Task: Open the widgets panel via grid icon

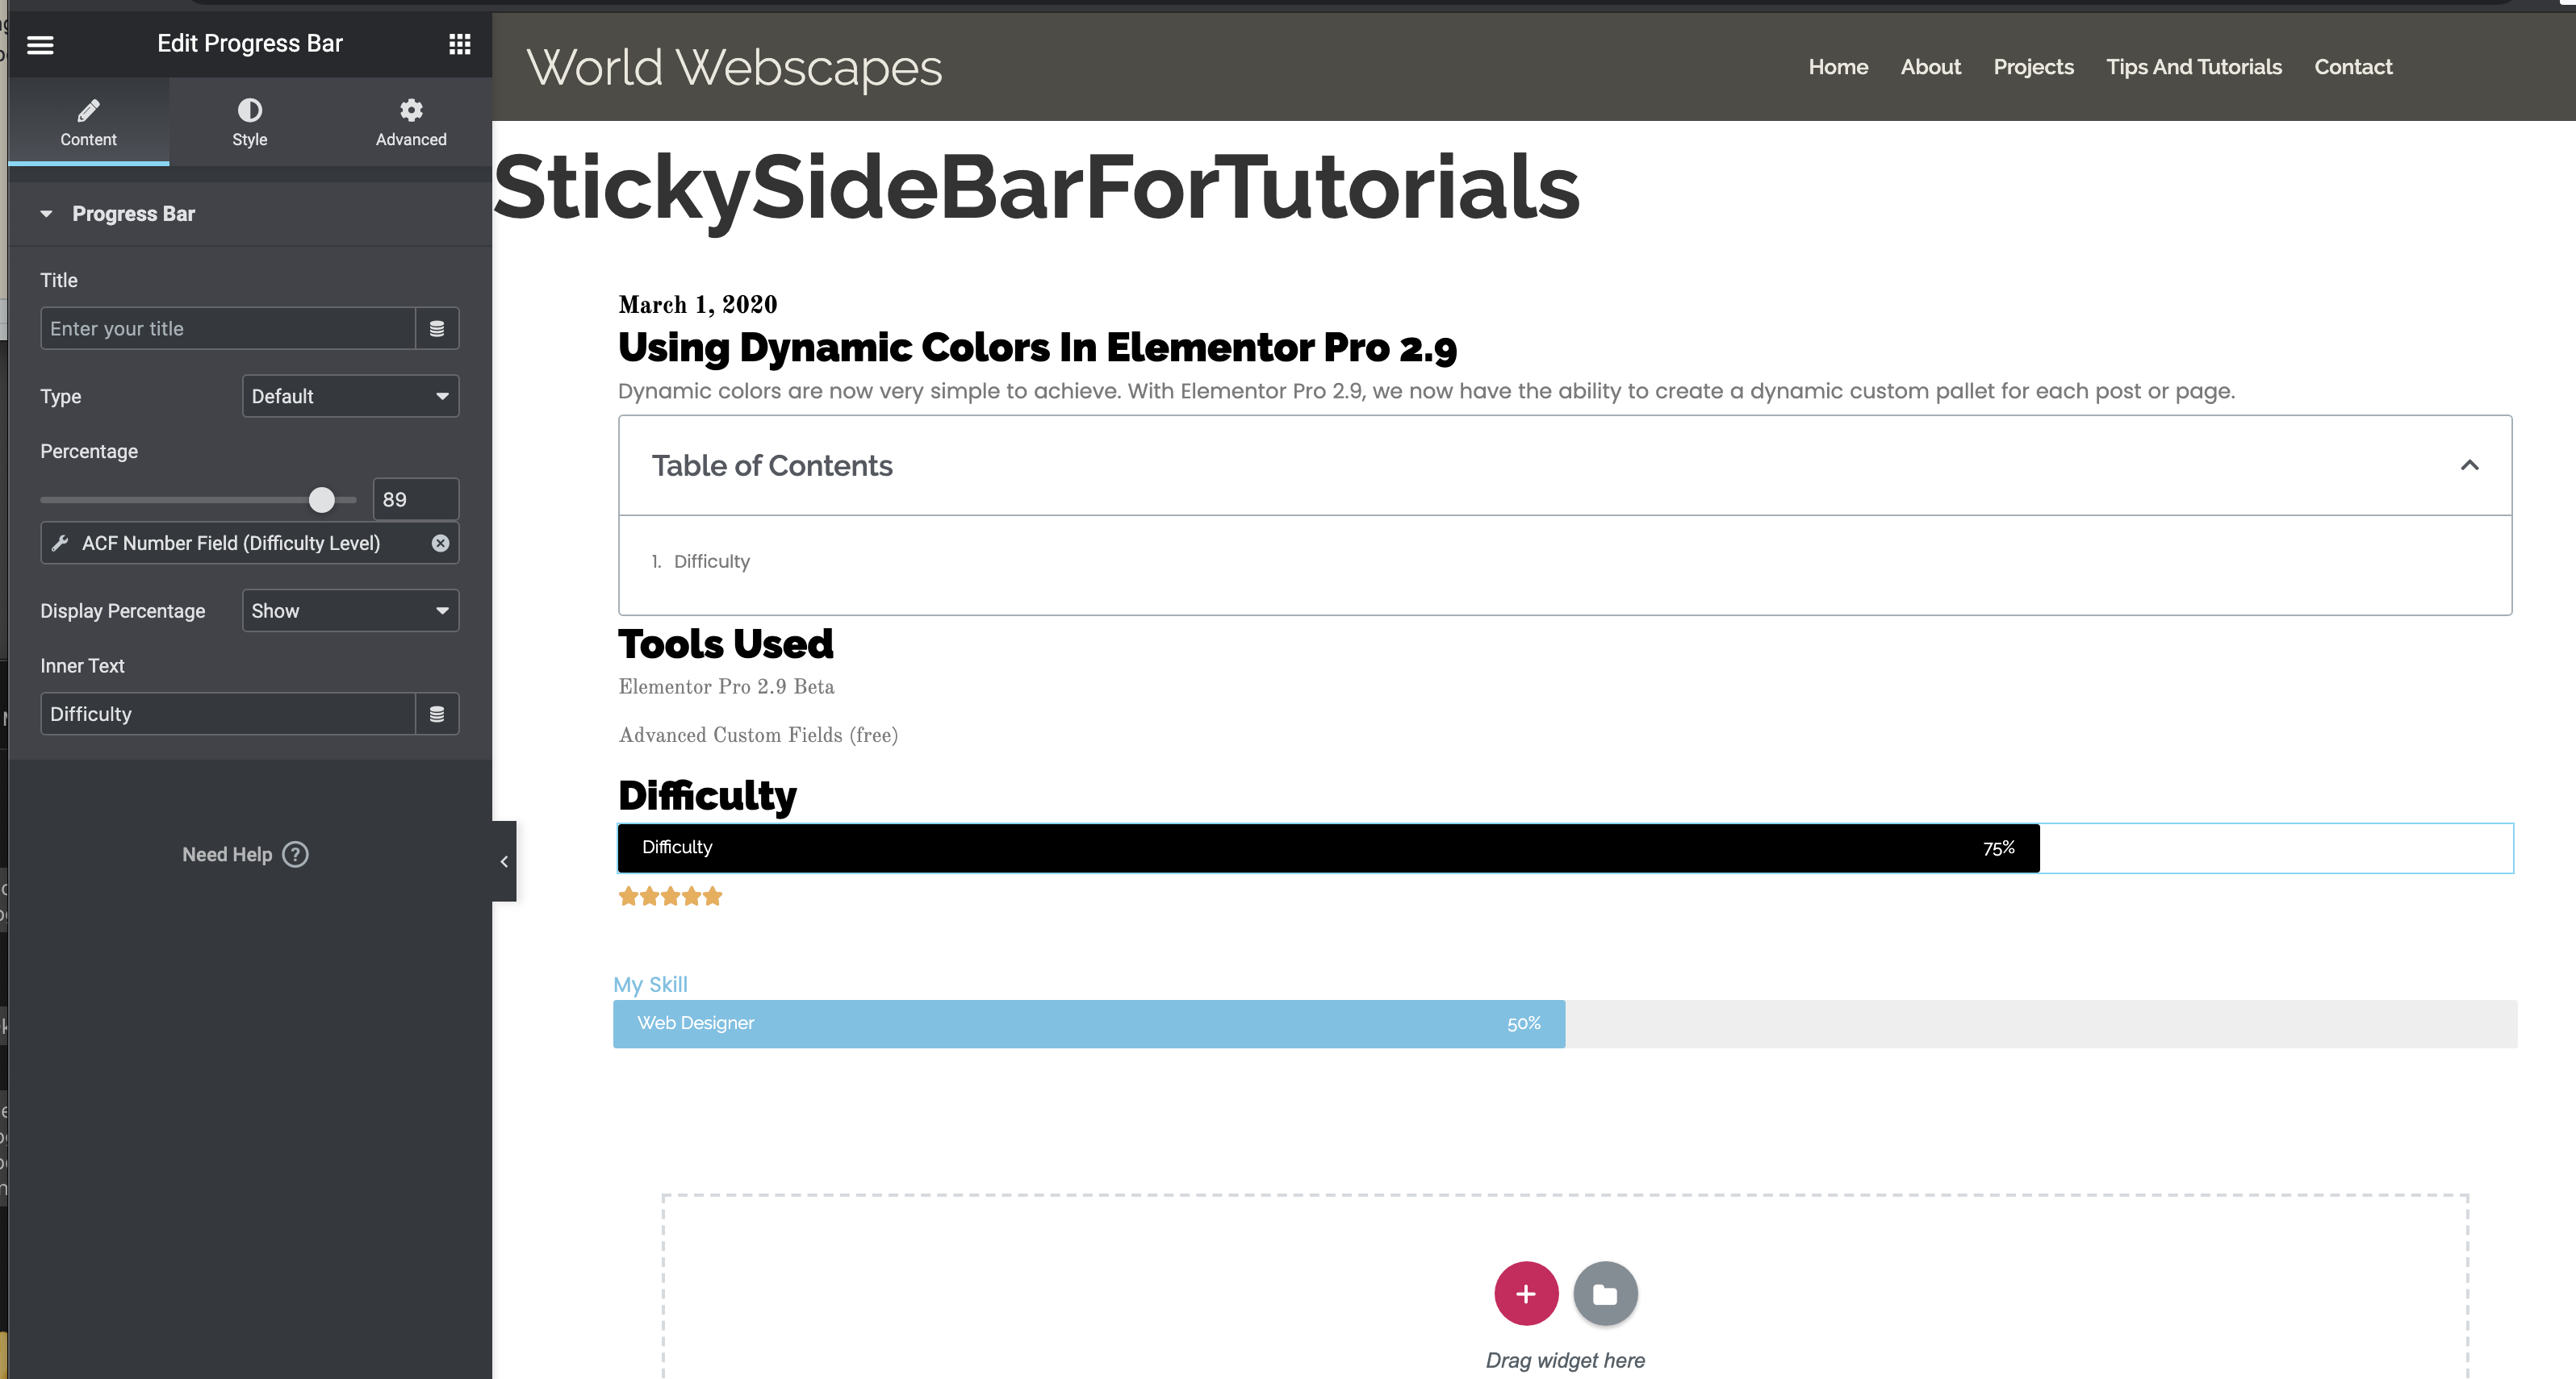Action: (460, 44)
